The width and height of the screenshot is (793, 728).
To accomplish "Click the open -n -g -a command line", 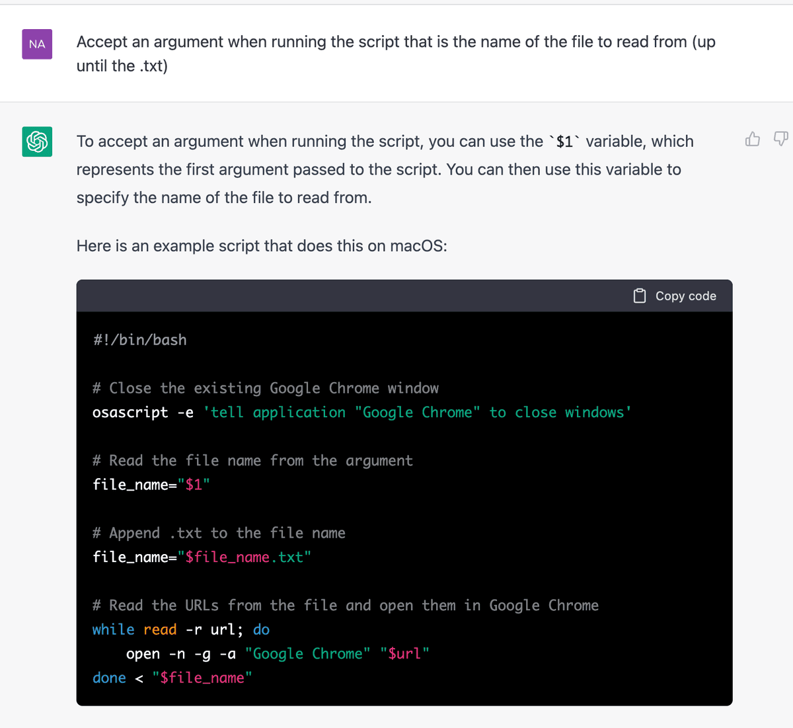I will [278, 654].
